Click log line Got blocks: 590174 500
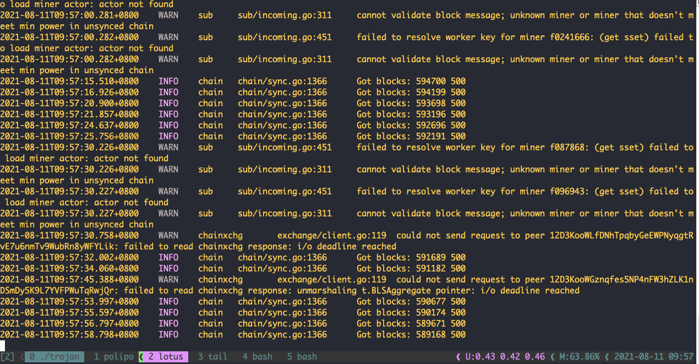The height and width of the screenshot is (364, 699). [411, 312]
